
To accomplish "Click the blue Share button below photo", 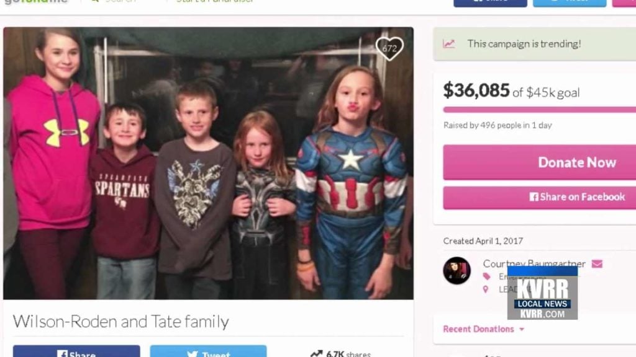I will coord(76,351).
